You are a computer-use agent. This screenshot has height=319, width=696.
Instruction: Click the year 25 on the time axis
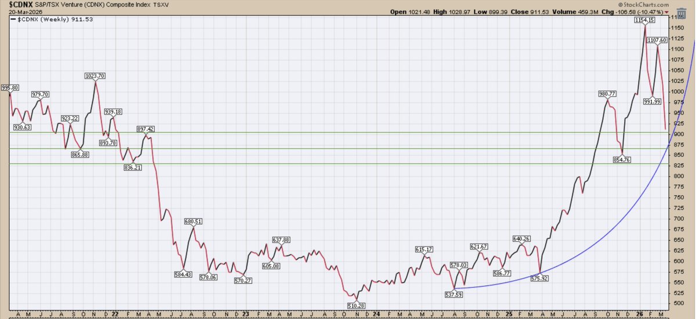click(x=509, y=314)
